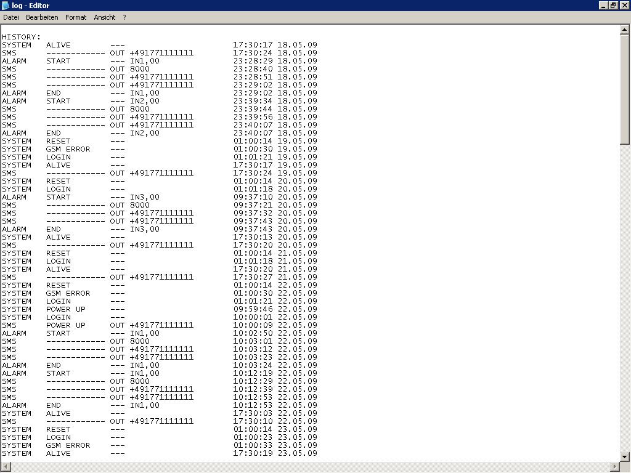
Task: Click the vertical scrollbar up arrow
Action: [625, 30]
